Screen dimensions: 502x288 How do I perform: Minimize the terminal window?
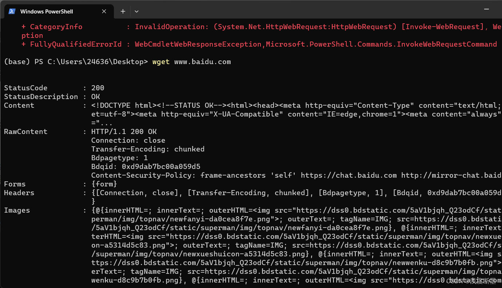[486, 8]
